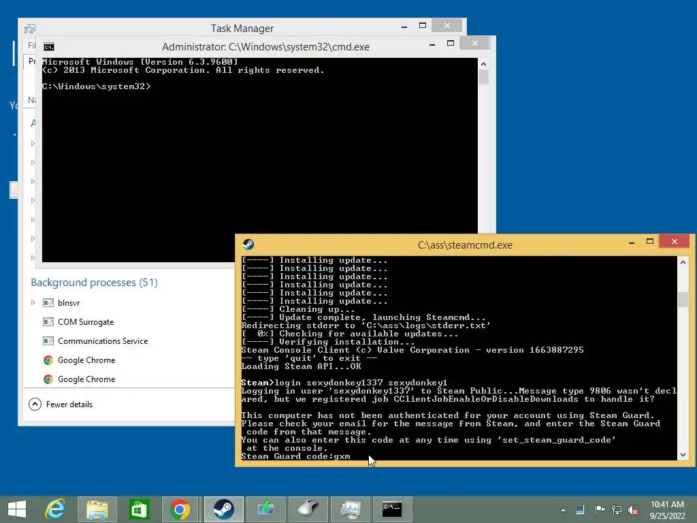Viewport: 697px width, 523px height.
Task: Select the second Google Chrome process name
Action: 86,379
